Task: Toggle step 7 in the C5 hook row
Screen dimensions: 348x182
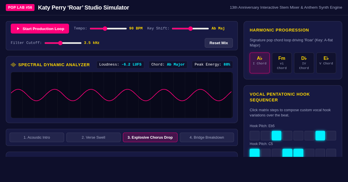Action: (x=320, y=153)
